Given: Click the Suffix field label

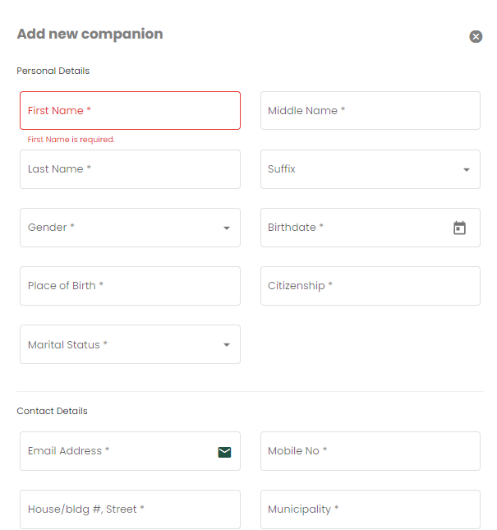Looking at the screenshot, I should [282, 169].
